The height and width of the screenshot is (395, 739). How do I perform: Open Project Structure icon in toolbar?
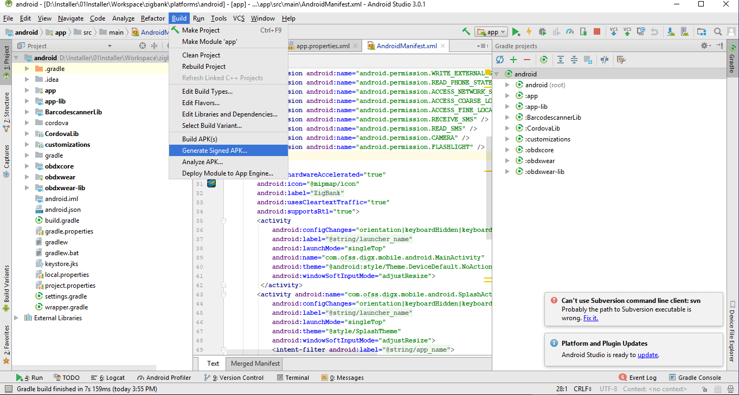click(x=701, y=32)
